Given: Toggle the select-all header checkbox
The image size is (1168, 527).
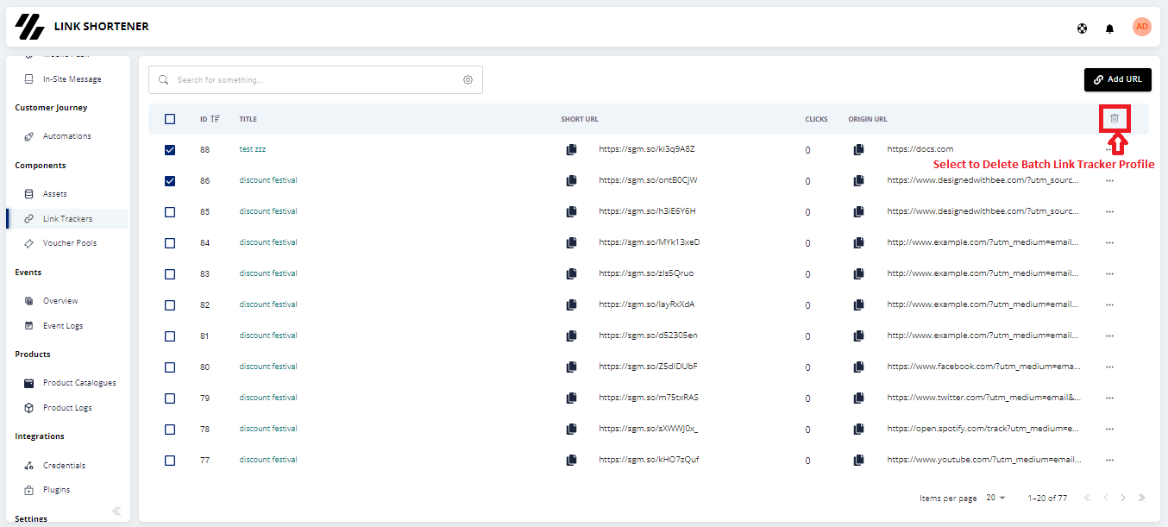Looking at the screenshot, I should click(x=170, y=119).
